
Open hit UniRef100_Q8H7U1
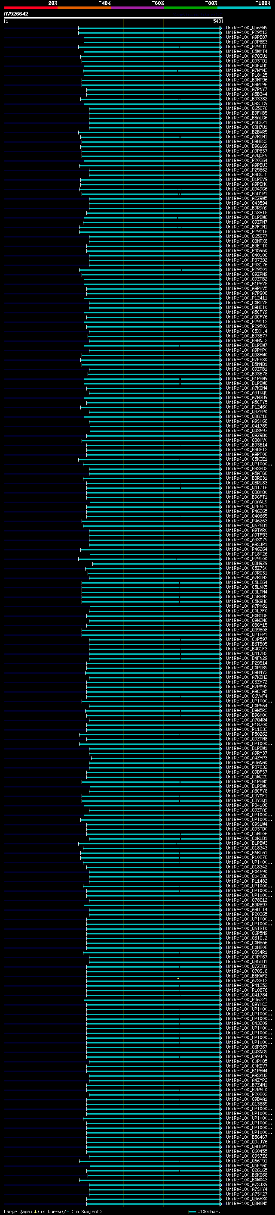[x=246, y=127]
